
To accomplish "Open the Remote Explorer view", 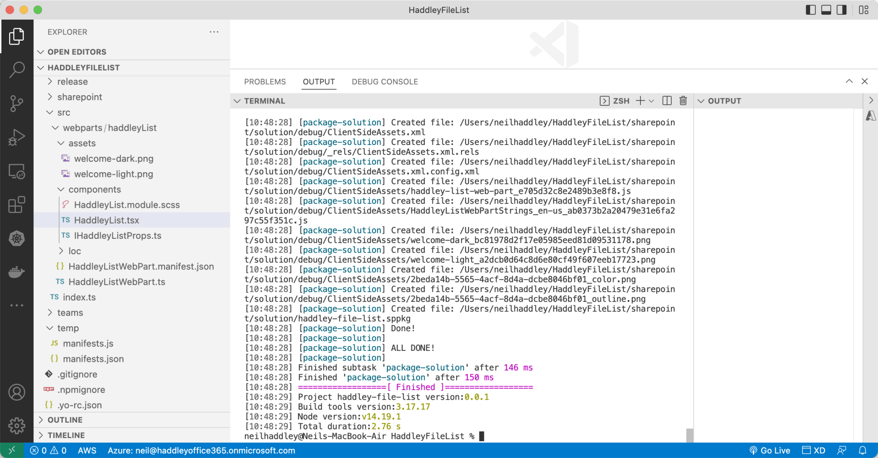I will 17,171.
